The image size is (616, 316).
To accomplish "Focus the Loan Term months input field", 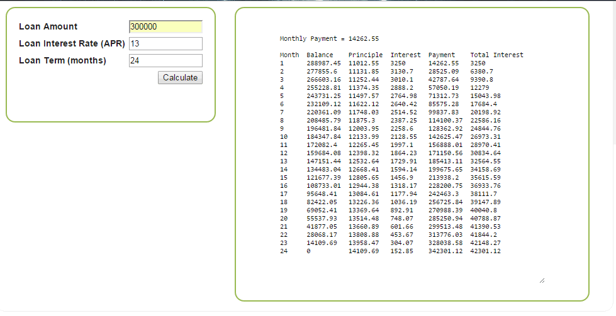I will 165,61.
